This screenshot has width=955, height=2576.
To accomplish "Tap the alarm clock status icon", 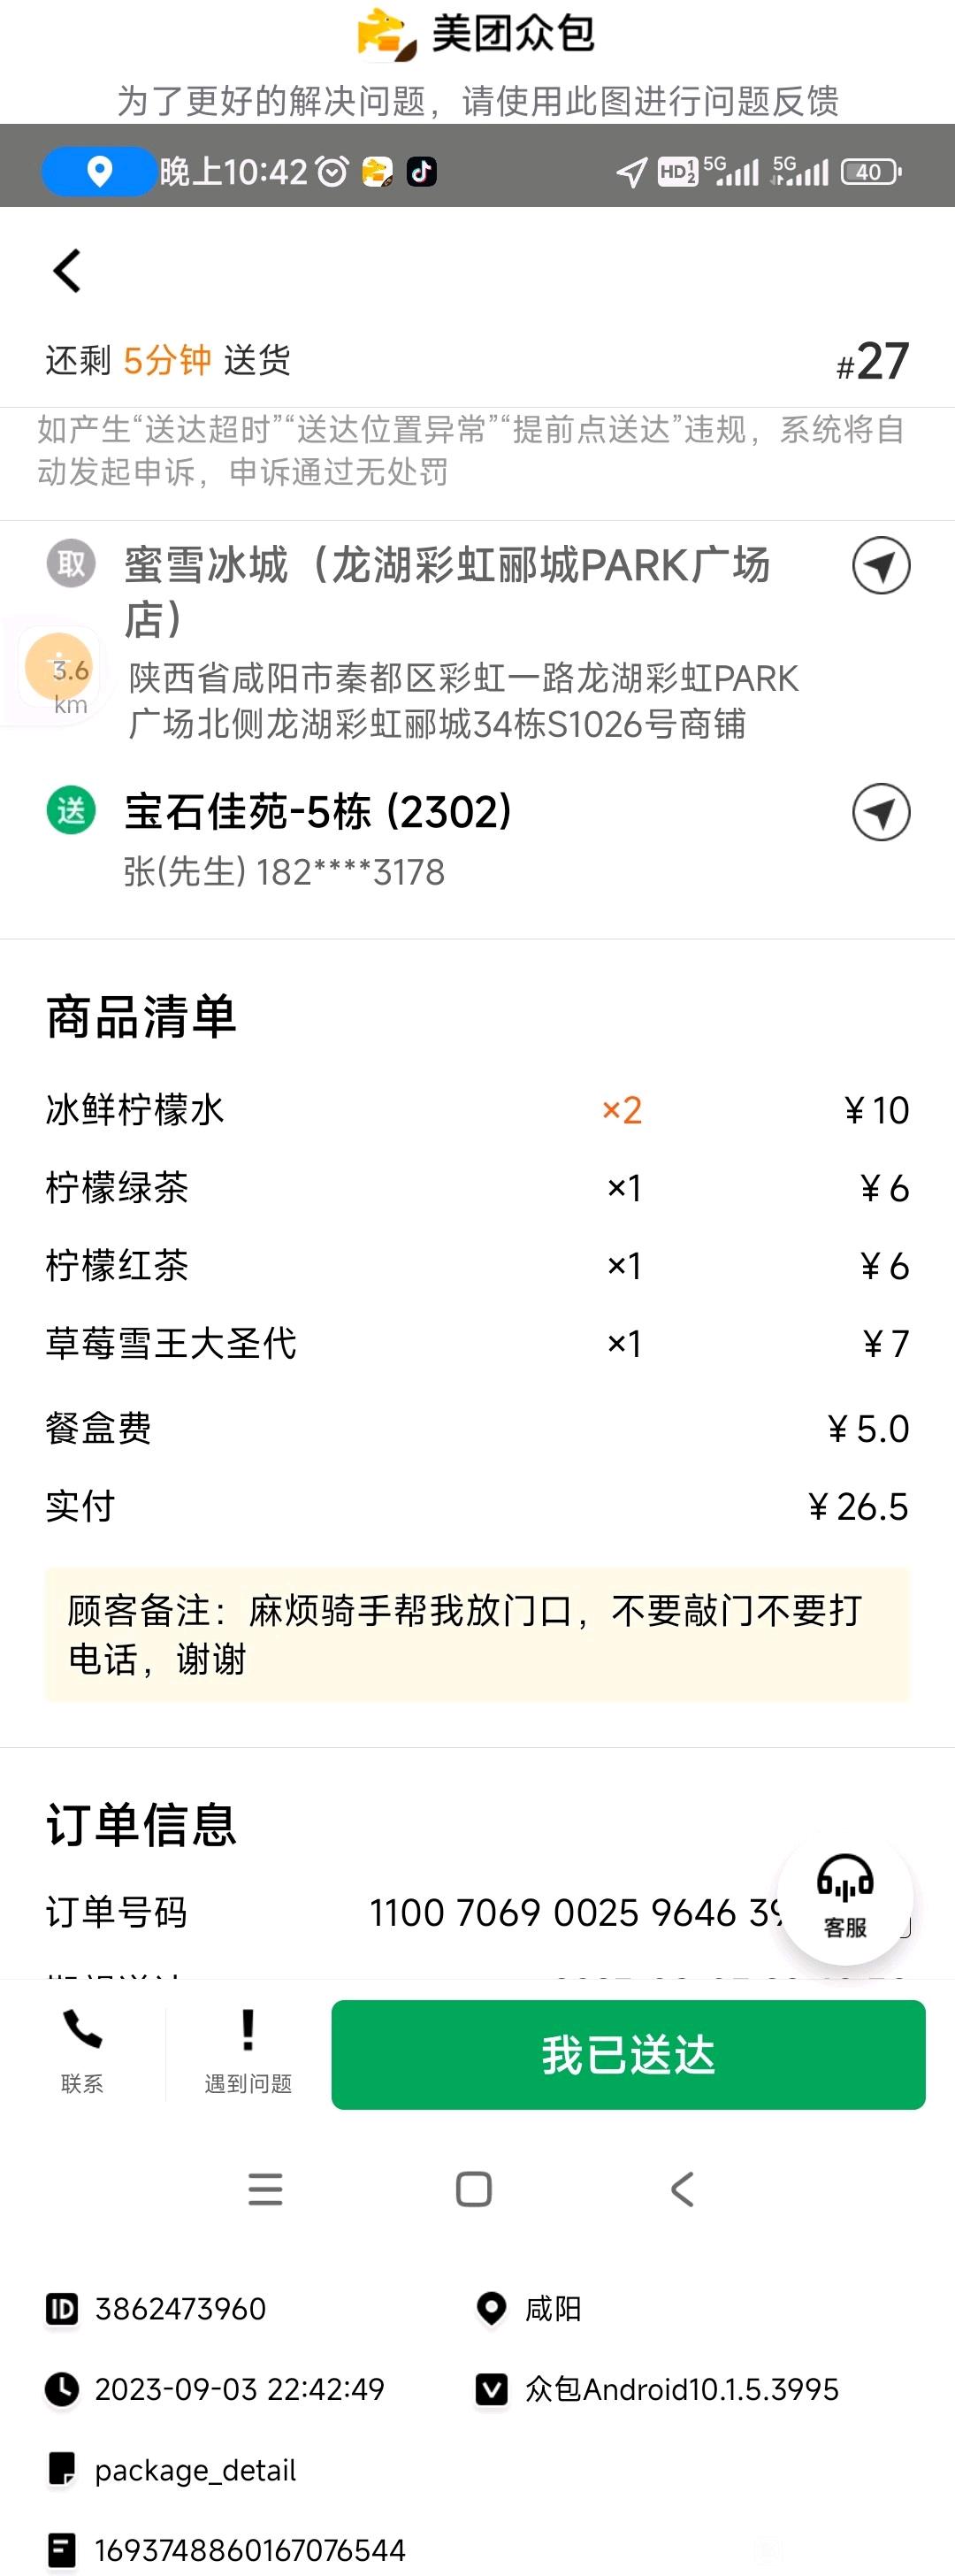I will coord(332,172).
